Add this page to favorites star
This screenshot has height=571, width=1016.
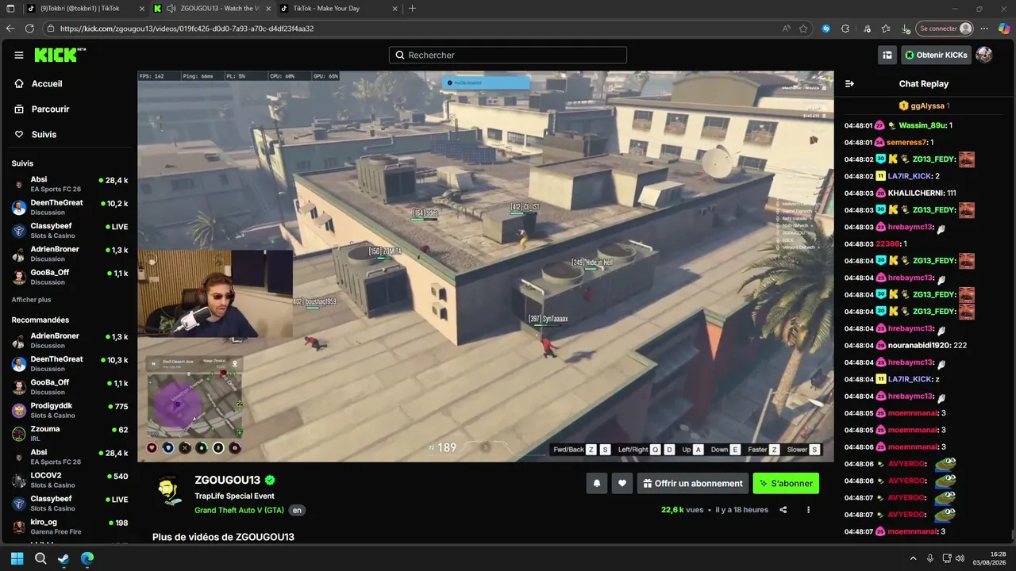(803, 29)
